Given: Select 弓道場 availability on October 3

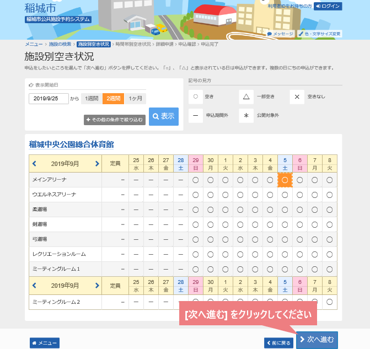Looking at the screenshot, I should [x=255, y=239].
